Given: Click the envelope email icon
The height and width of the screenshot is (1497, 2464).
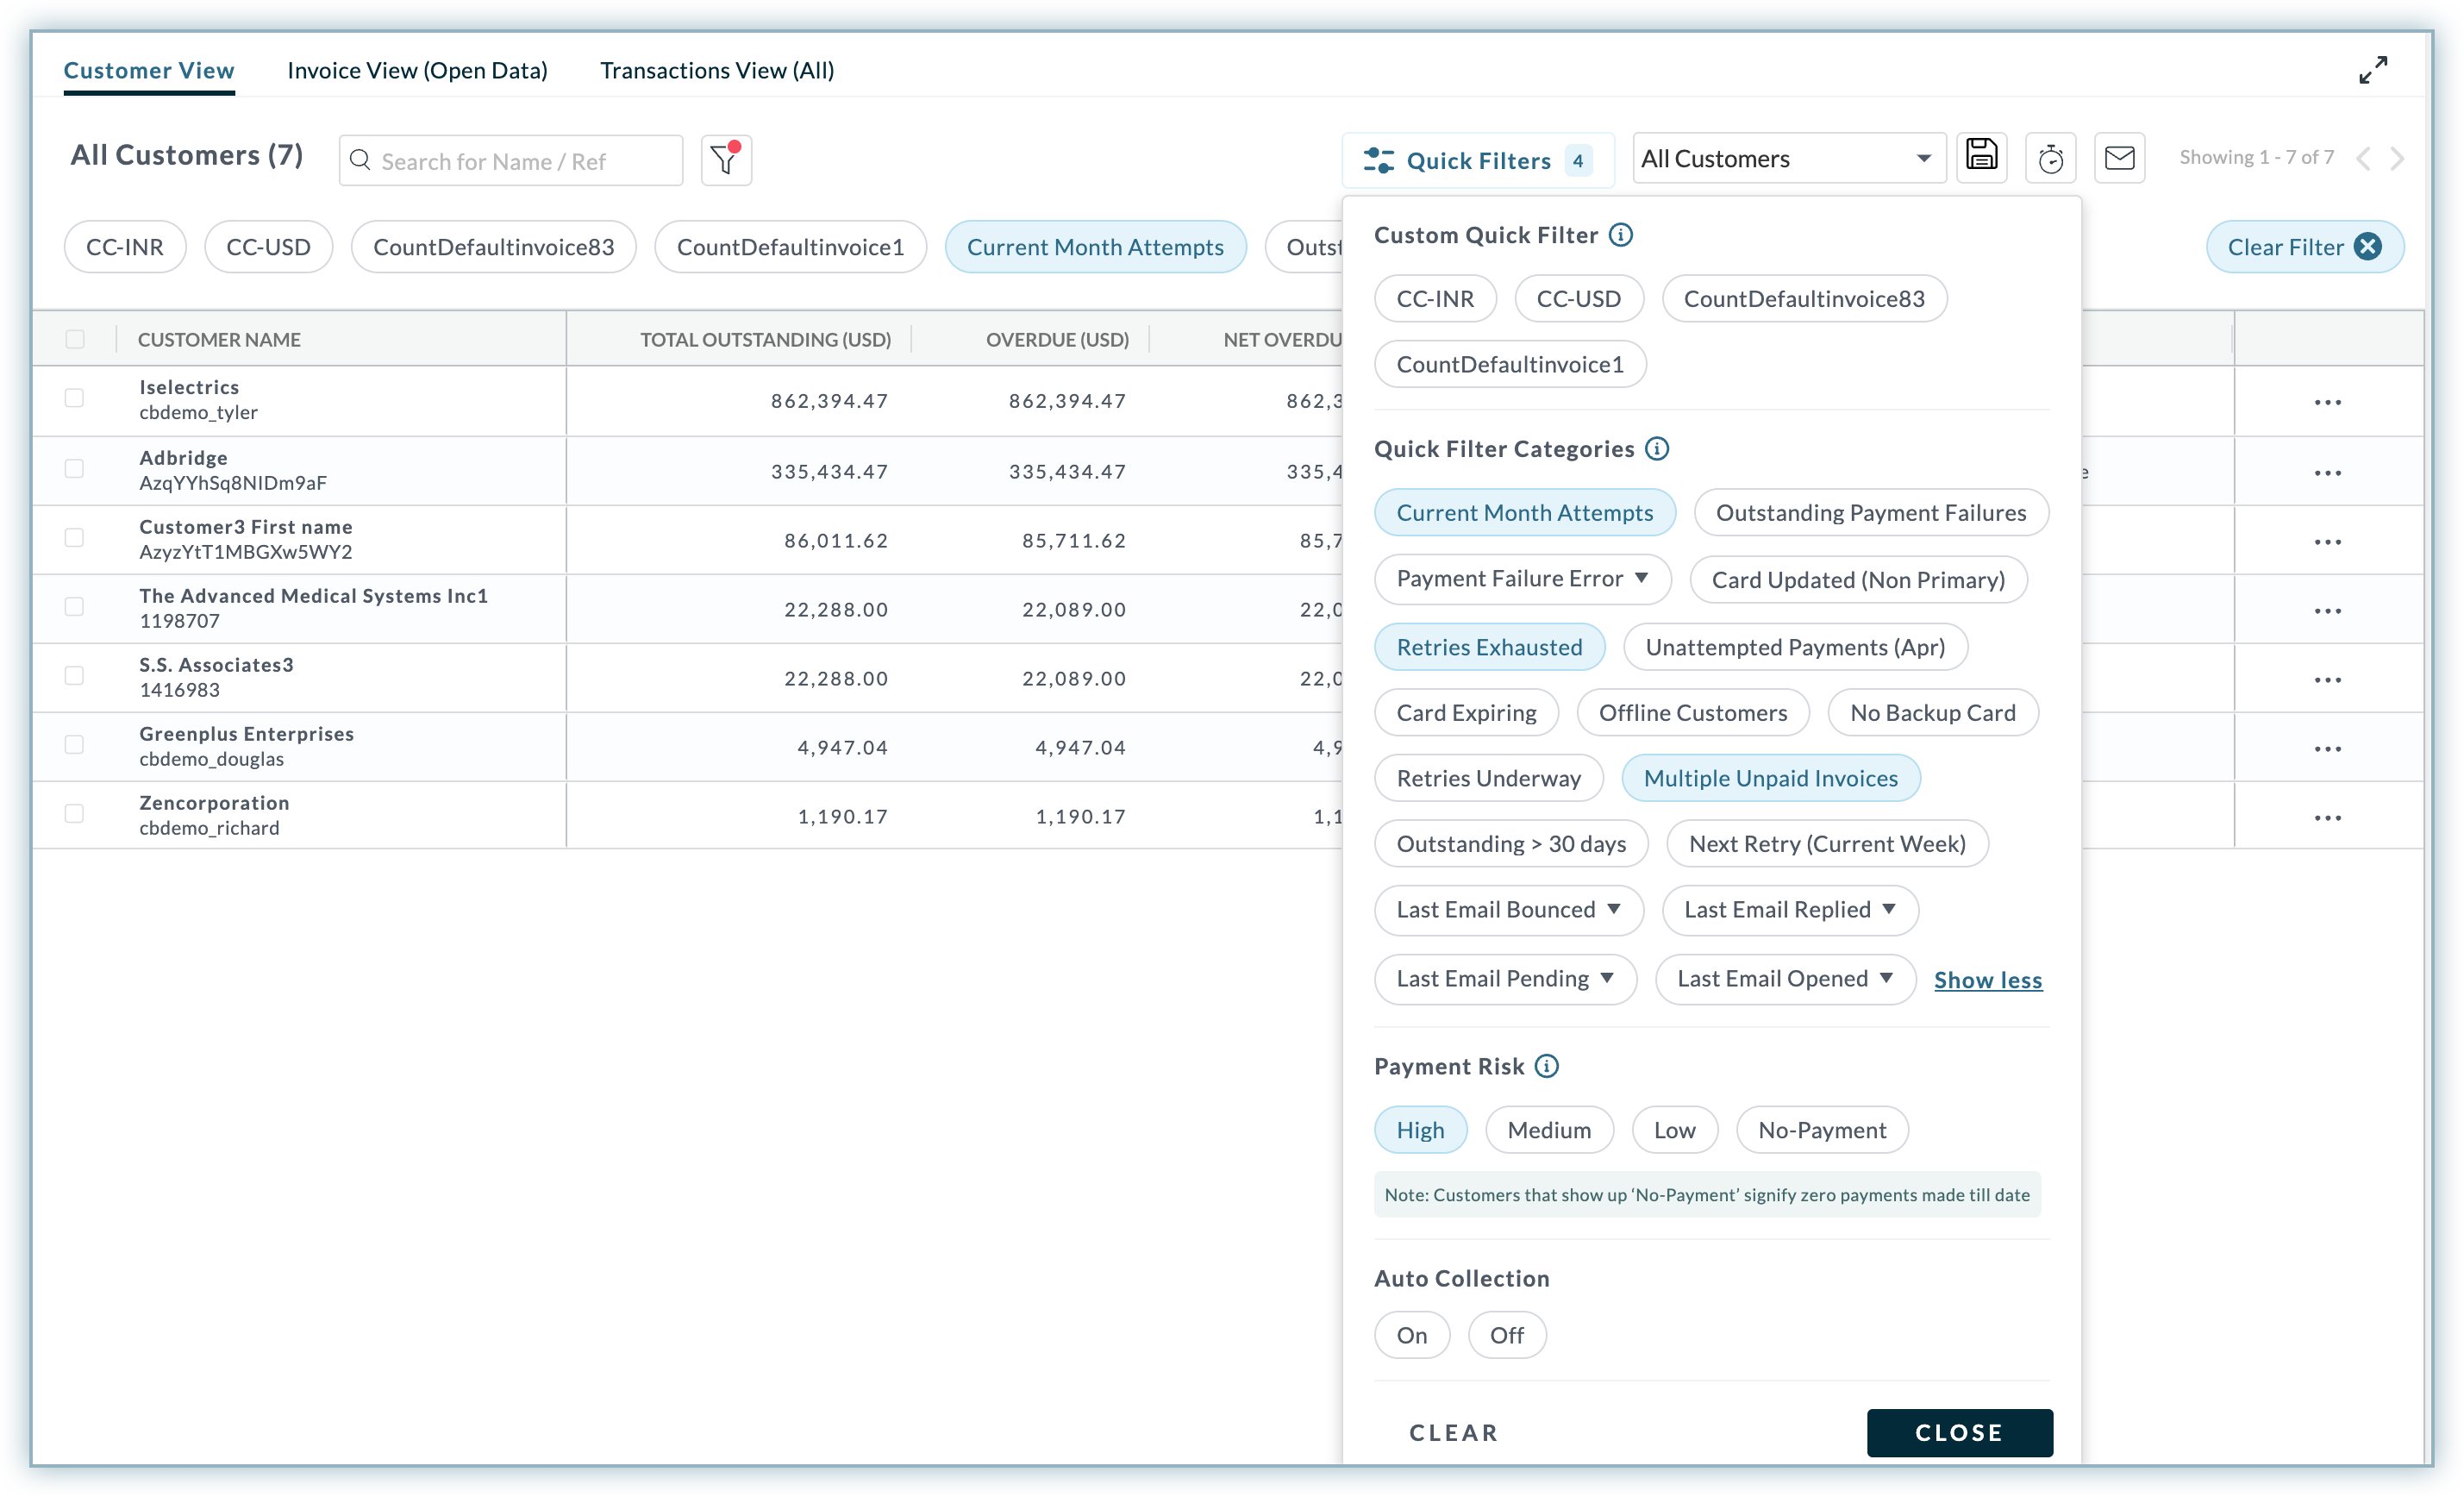Looking at the screenshot, I should pos(2119,158).
